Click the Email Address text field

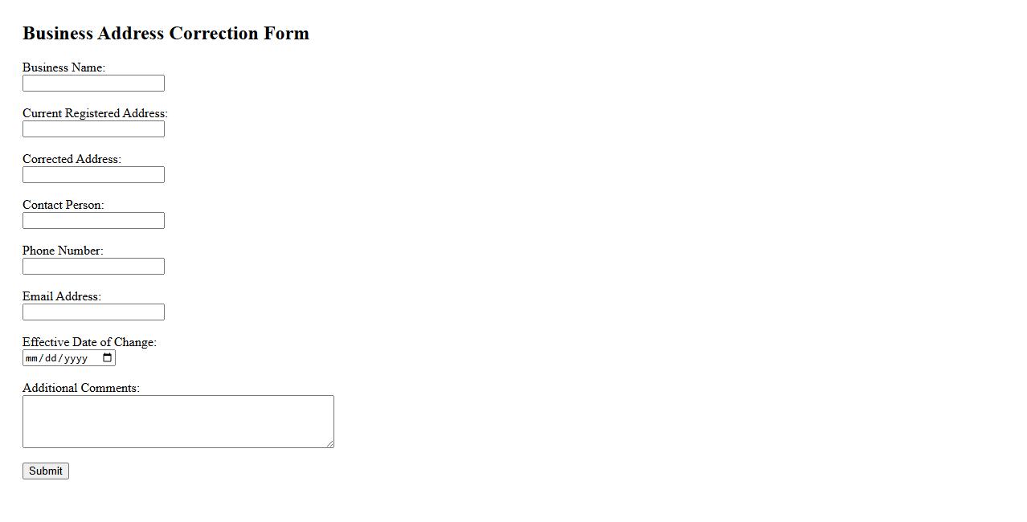(93, 312)
